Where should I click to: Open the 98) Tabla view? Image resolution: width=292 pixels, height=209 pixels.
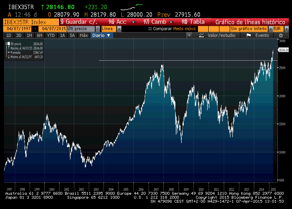[193, 22]
